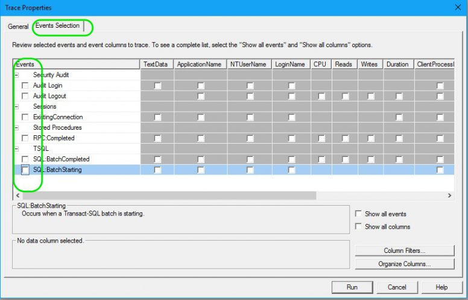Check the Audit Login event checkbox
The height and width of the screenshot is (300, 468).
25,86
